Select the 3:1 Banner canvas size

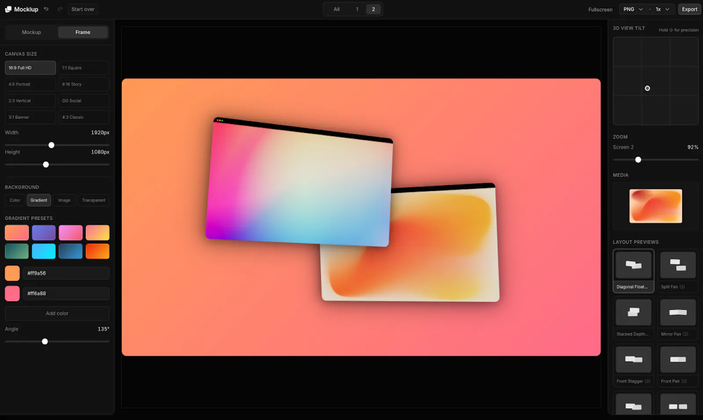click(x=30, y=117)
